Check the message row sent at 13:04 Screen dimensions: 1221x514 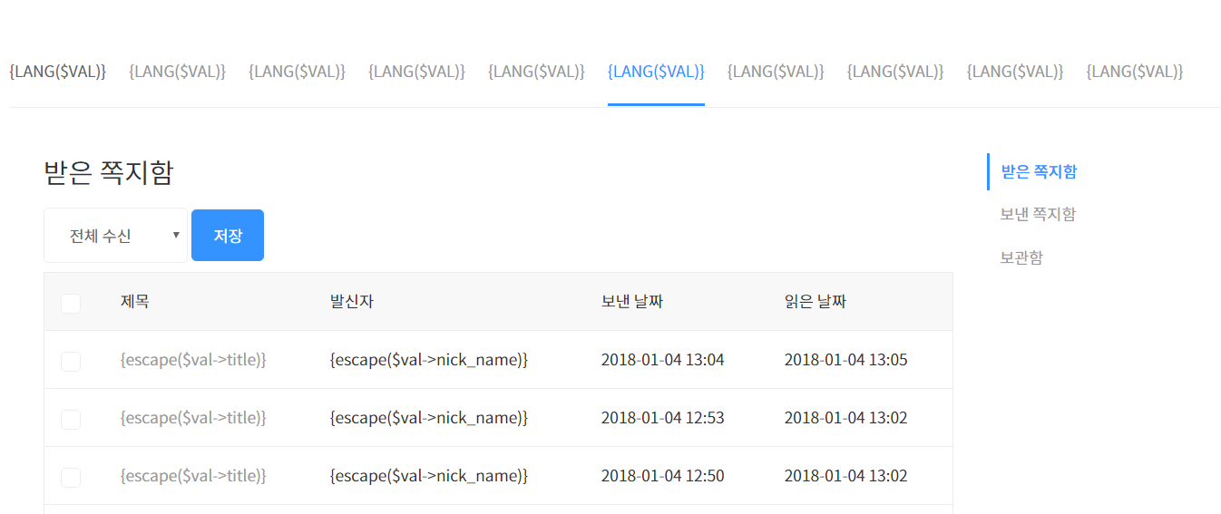pos(71,362)
